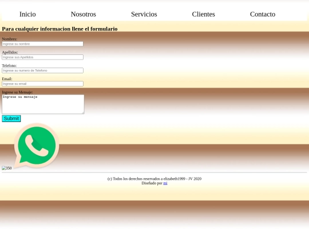
Task: Click the heading "Para cualquier informacion llene el formulario"
Action: 60,29
